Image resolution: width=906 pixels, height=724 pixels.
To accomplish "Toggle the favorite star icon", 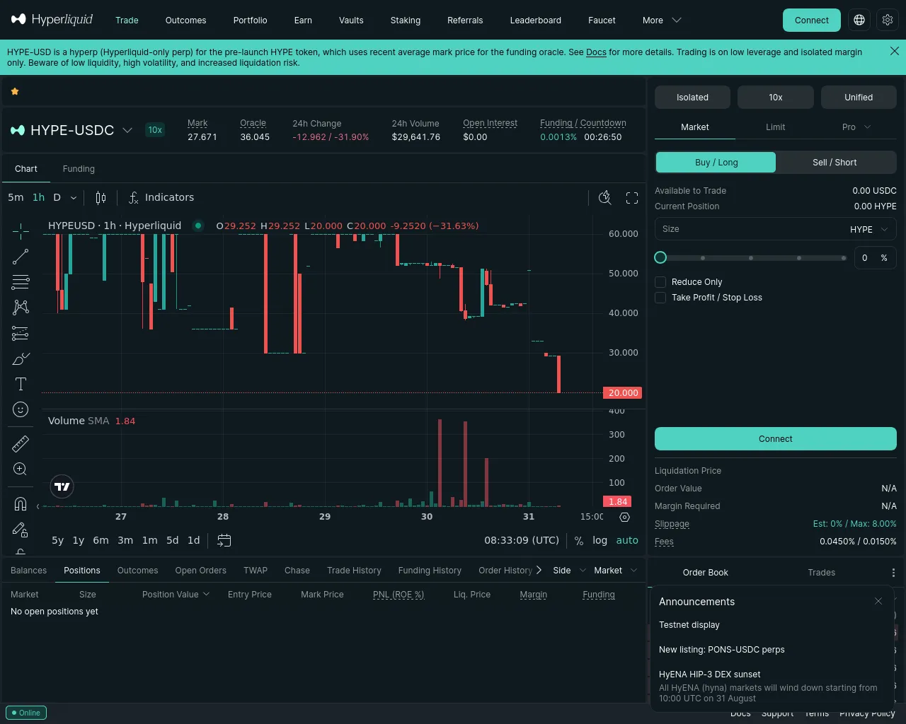I will point(15,91).
